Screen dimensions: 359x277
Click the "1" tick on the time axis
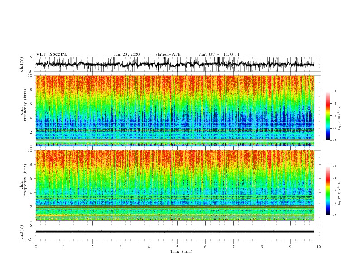click(64, 247)
